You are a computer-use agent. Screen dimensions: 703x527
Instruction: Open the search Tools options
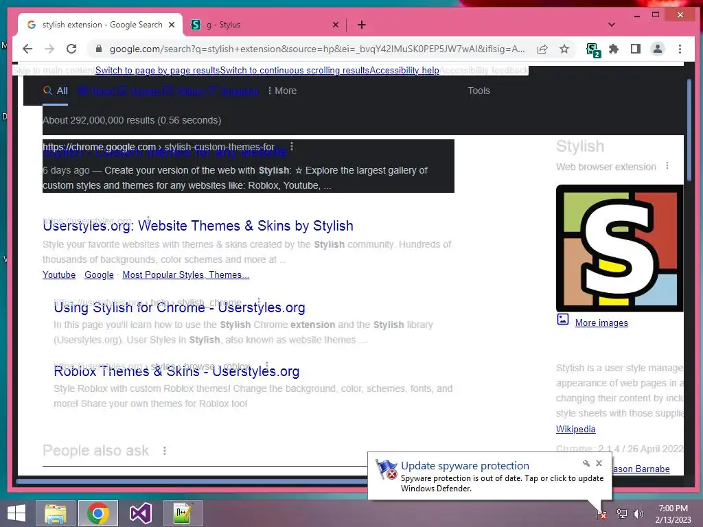click(x=479, y=91)
